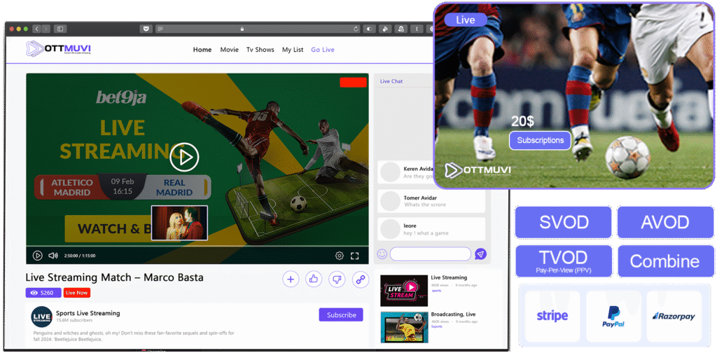
Task: Click the OTTMUVI logo in the site header
Action: (x=59, y=48)
